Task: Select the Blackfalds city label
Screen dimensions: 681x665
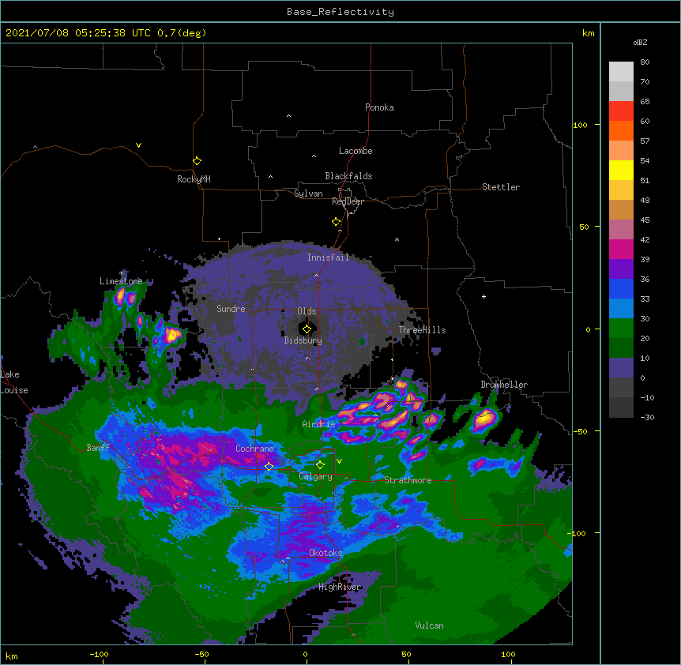Action: [348, 176]
